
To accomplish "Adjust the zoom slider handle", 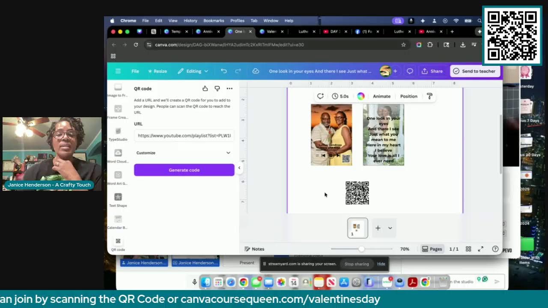I will coord(362,249).
